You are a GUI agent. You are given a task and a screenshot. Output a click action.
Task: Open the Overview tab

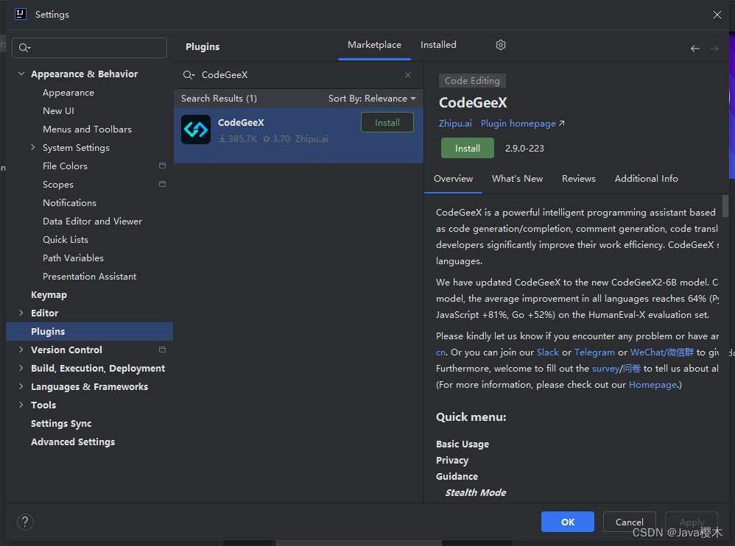click(x=453, y=178)
